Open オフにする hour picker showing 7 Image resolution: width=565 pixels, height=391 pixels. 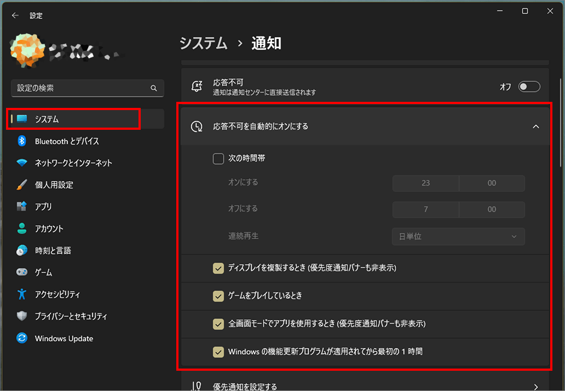(425, 209)
